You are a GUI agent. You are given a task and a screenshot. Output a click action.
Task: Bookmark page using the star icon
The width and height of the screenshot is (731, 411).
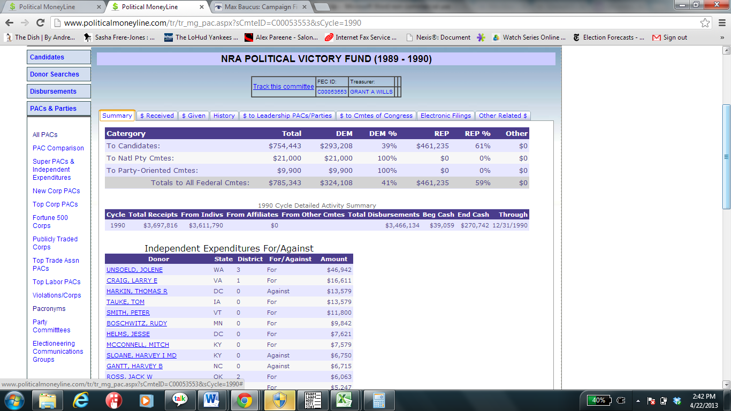[x=705, y=23]
